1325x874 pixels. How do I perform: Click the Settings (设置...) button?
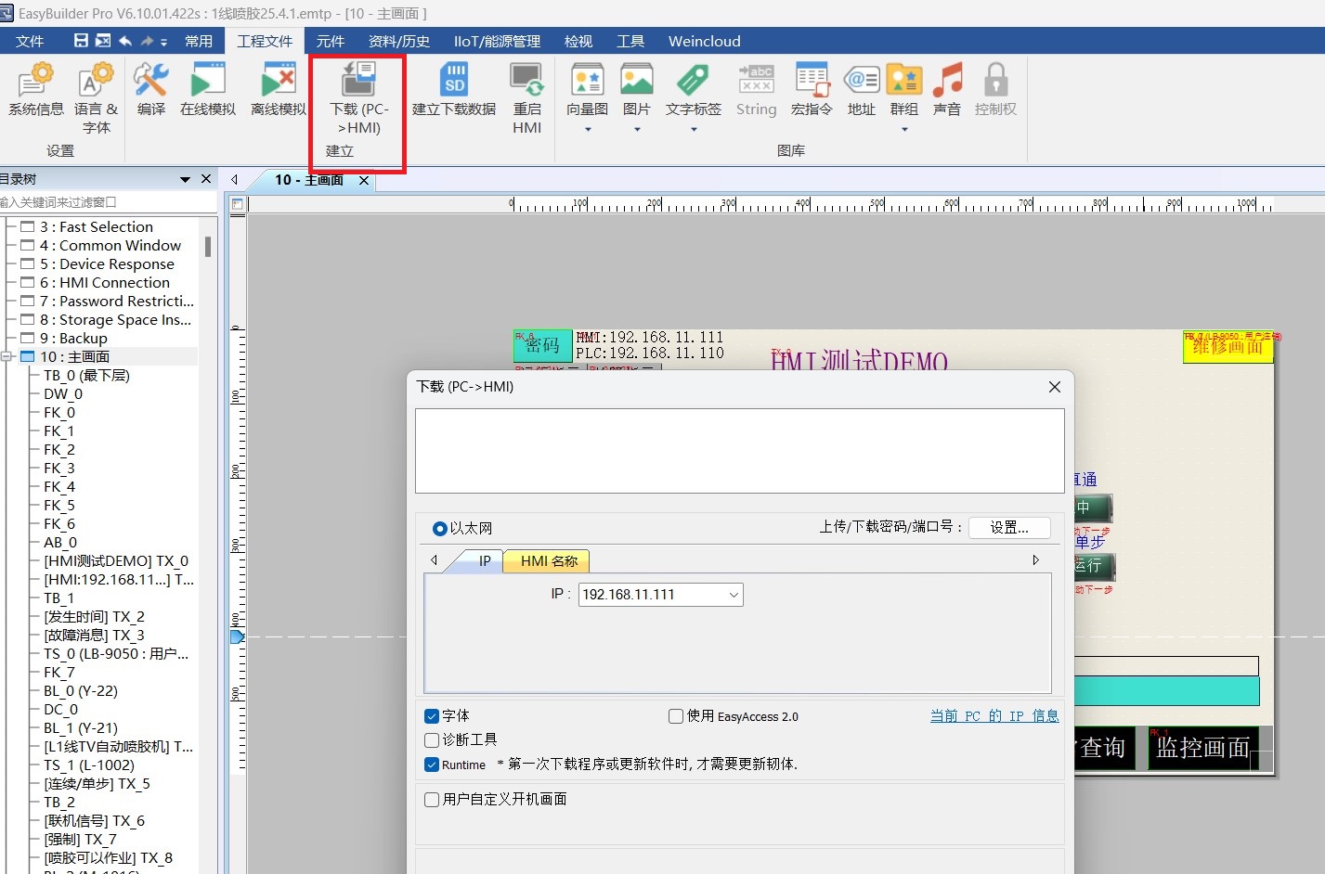(x=1009, y=528)
